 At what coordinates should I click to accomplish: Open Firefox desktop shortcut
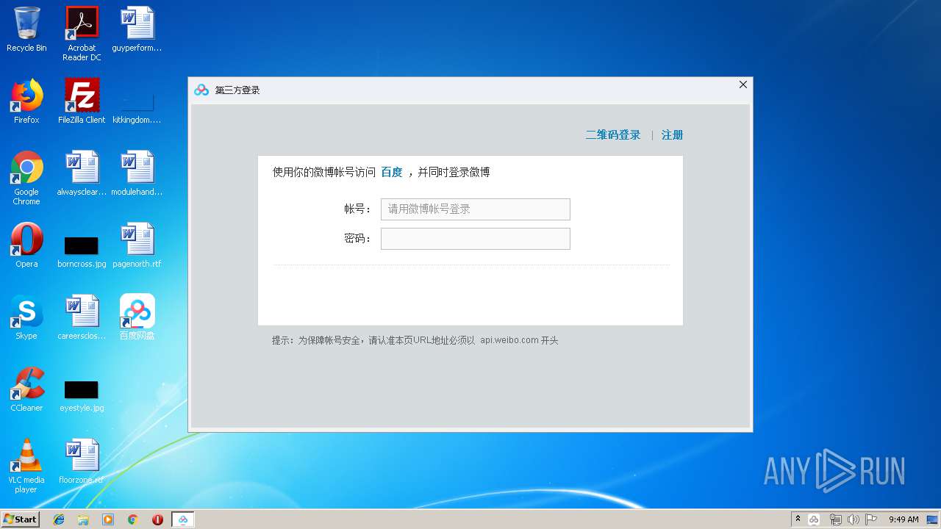coord(26,101)
